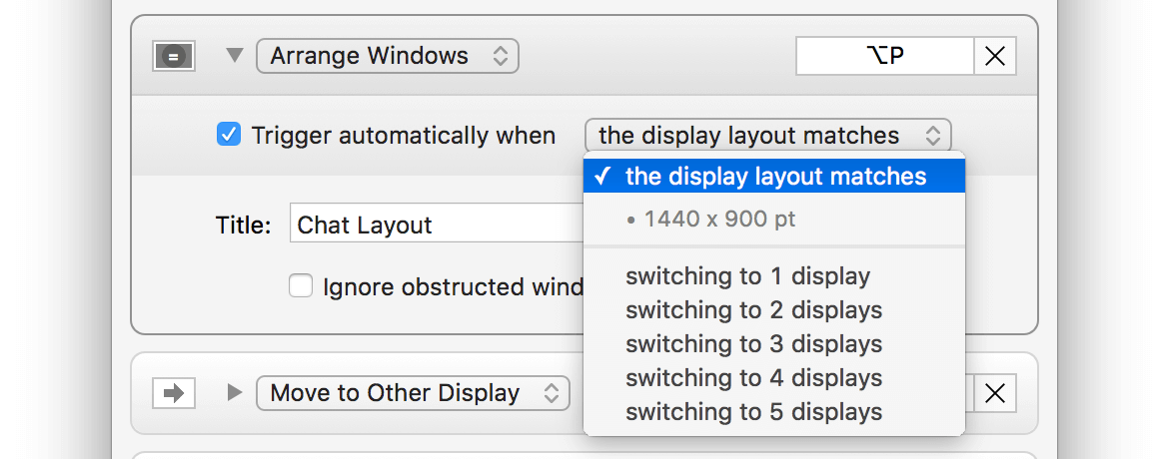Collapse the Arrange Windows disclosure triangle
The image size is (1169, 459).
[235, 56]
